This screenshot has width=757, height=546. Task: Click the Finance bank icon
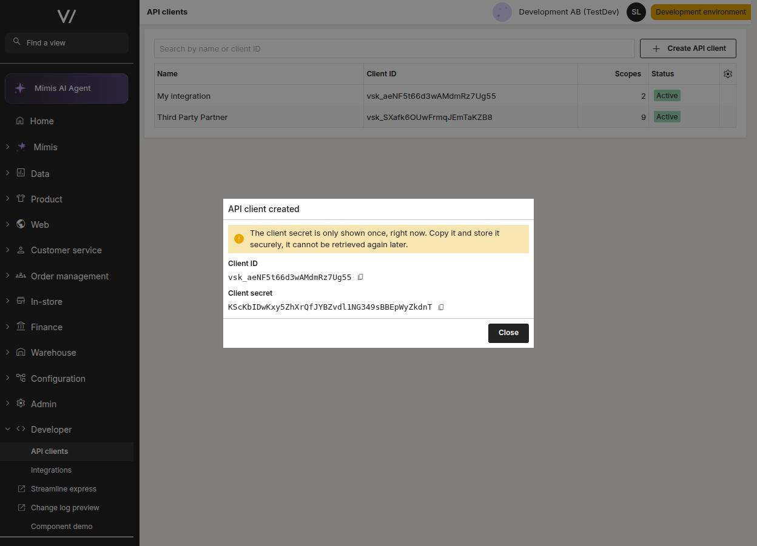tap(21, 326)
